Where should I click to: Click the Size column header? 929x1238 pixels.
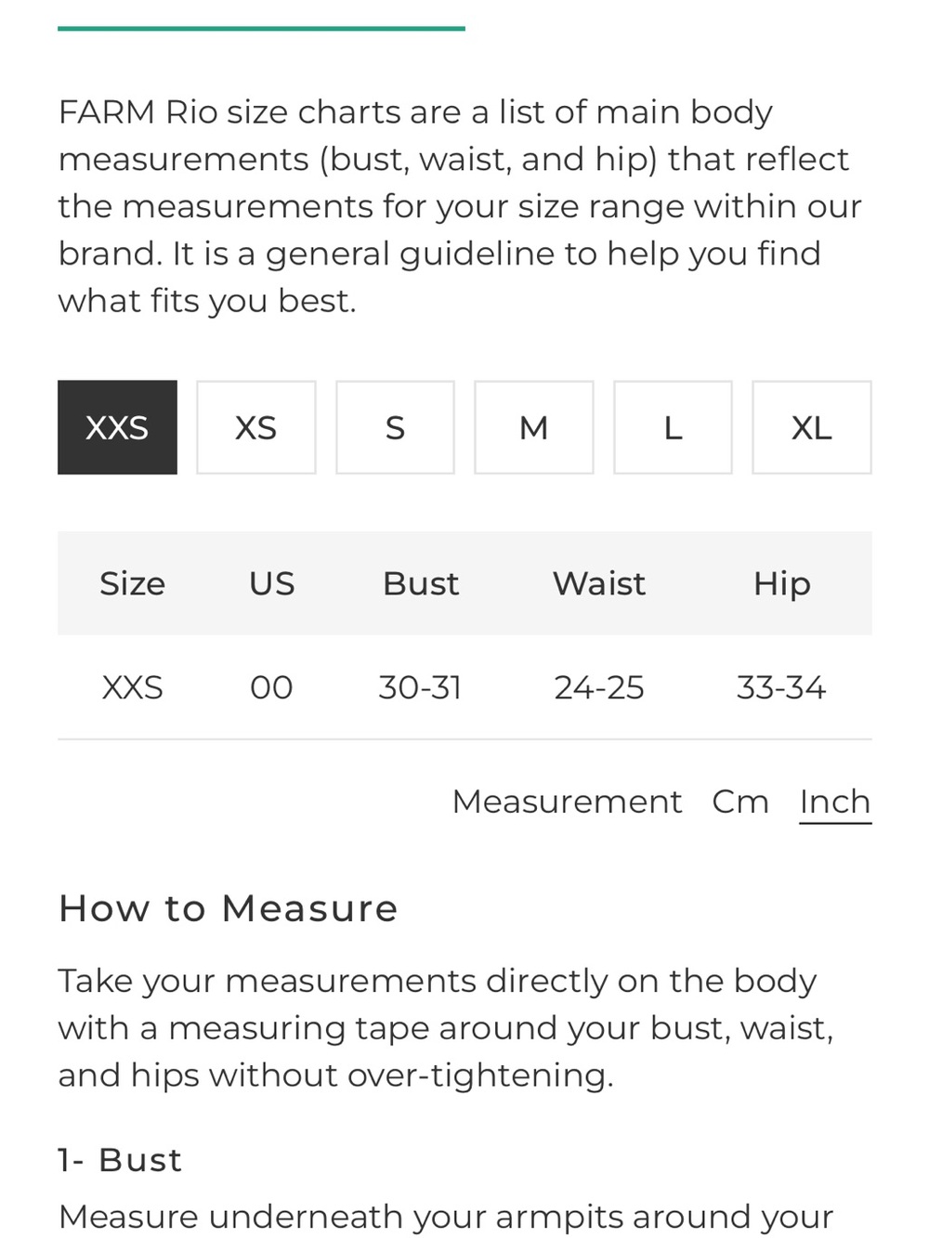click(132, 583)
